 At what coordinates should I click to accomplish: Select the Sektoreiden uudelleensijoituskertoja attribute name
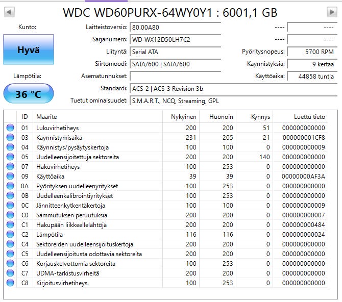coord(85,244)
